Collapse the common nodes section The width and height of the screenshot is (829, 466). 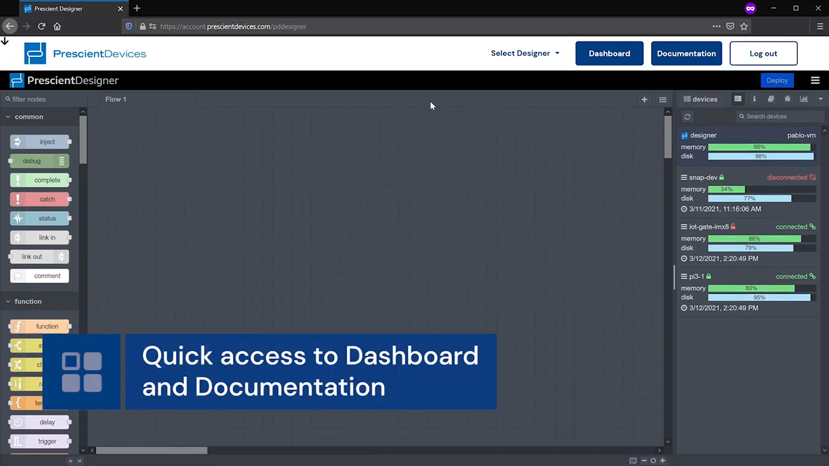(x=8, y=116)
